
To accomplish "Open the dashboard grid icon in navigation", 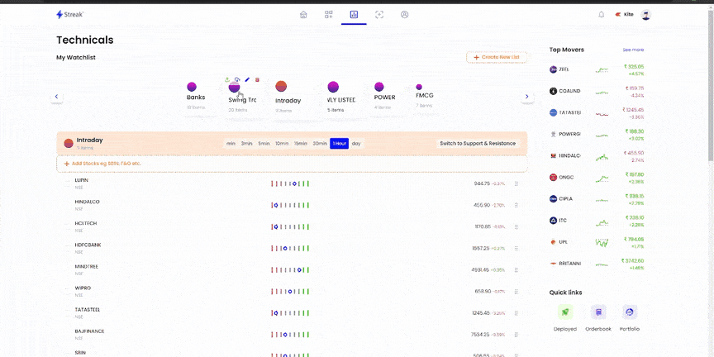I will point(329,15).
